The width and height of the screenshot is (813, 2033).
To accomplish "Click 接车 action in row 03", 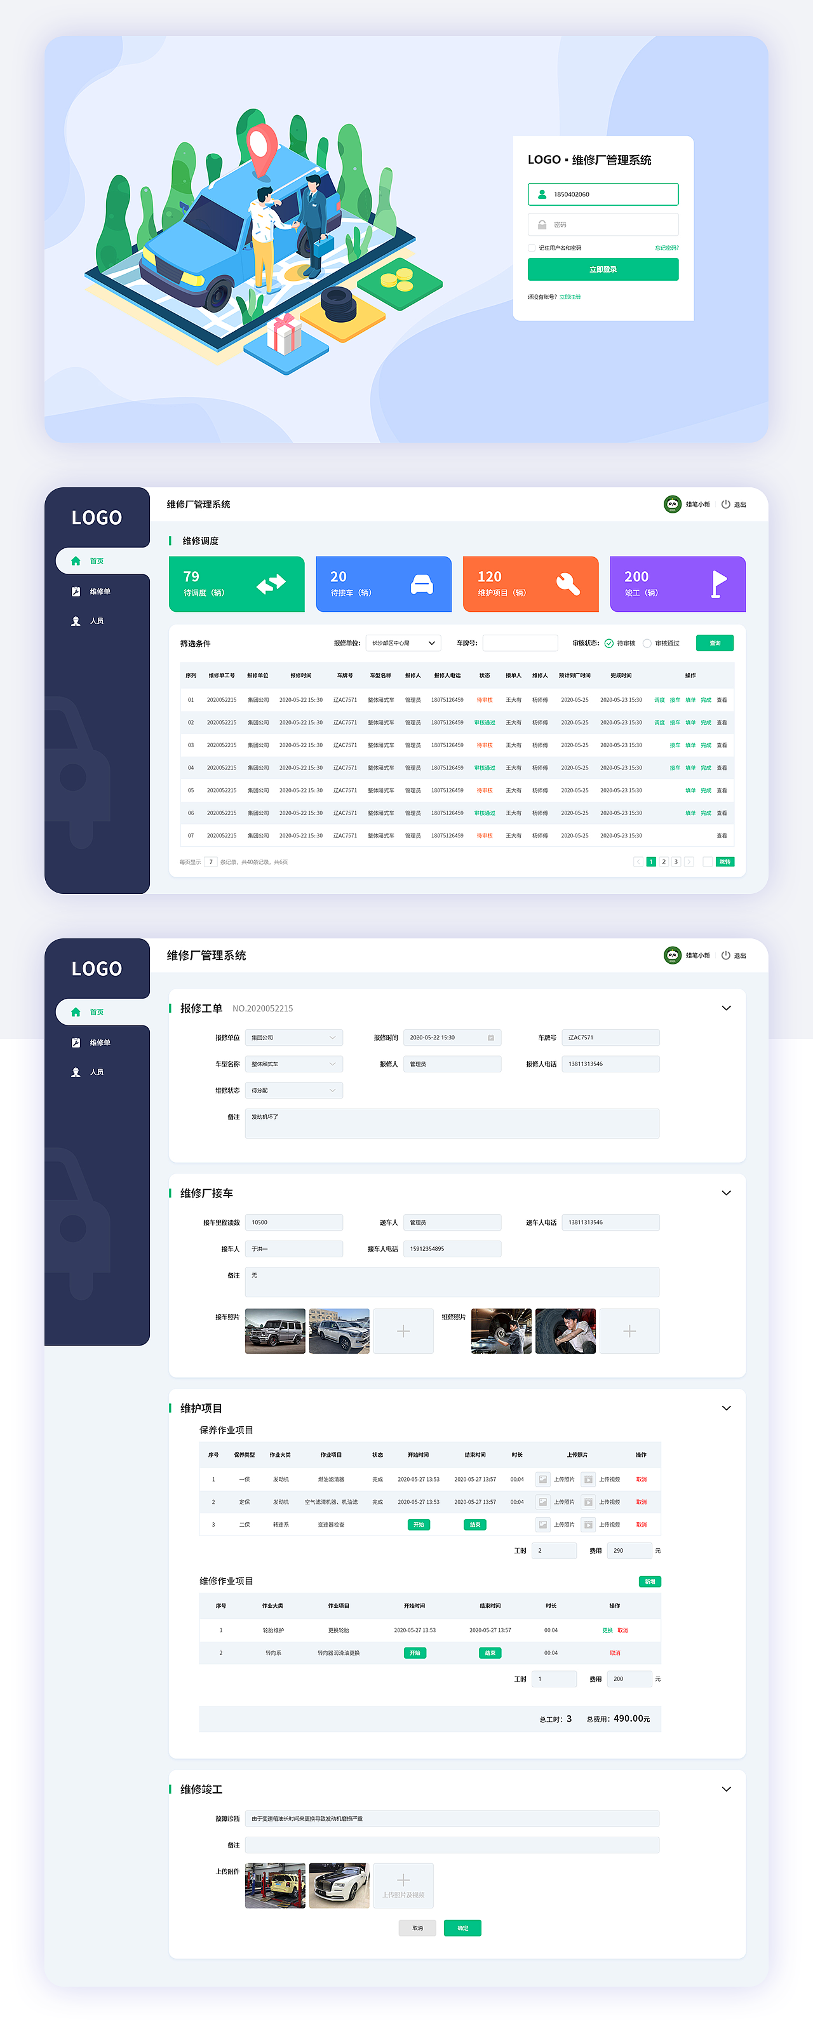I will [x=675, y=745].
